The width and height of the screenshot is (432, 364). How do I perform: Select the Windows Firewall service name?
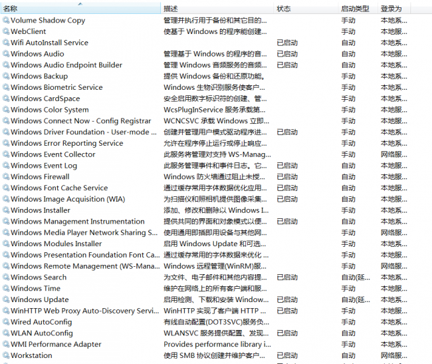[41, 176]
